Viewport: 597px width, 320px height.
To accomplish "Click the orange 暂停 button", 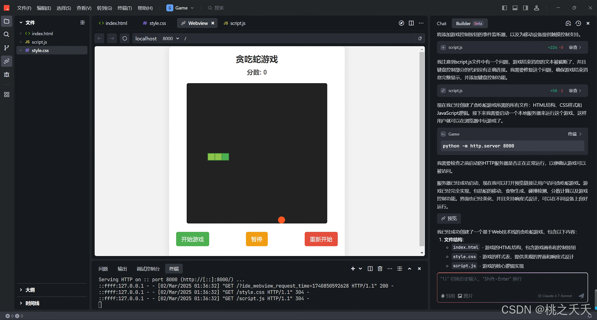I will pos(257,239).
